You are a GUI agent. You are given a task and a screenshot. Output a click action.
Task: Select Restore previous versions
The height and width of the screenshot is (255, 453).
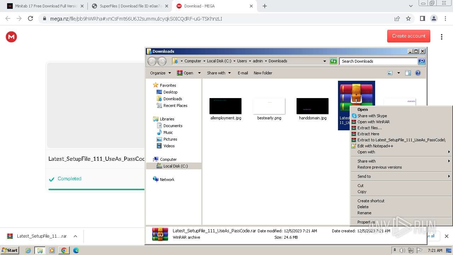point(401,167)
